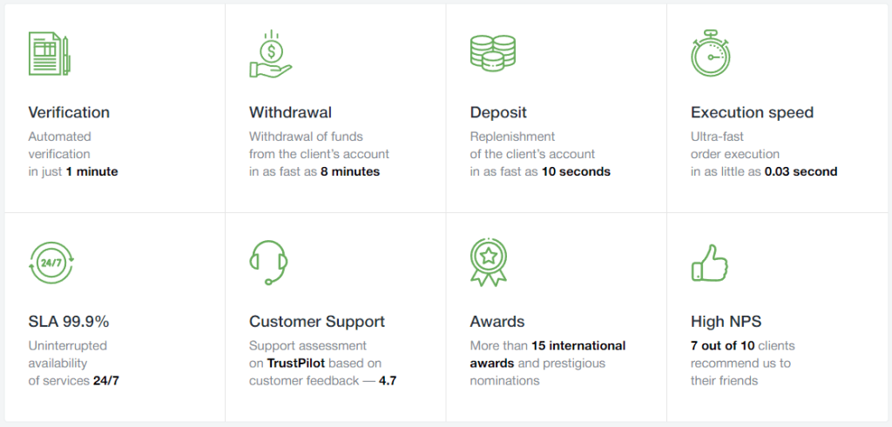Open the Customer Support heading
This screenshot has width=892, height=427.
[x=317, y=322]
